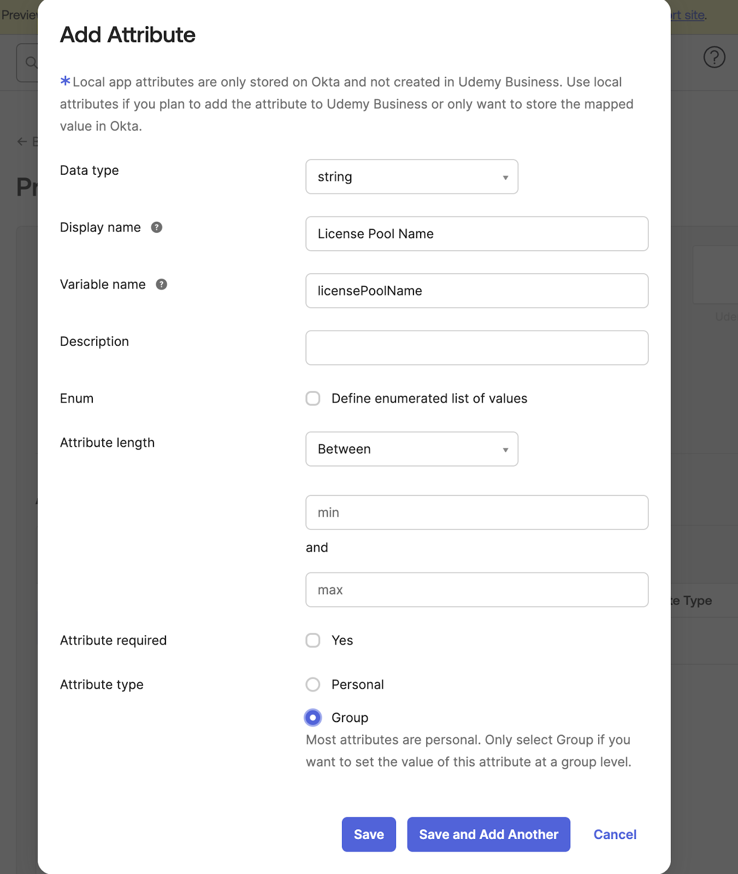The image size is (738, 874).
Task: Click the Display name help icon
Action: 157,227
